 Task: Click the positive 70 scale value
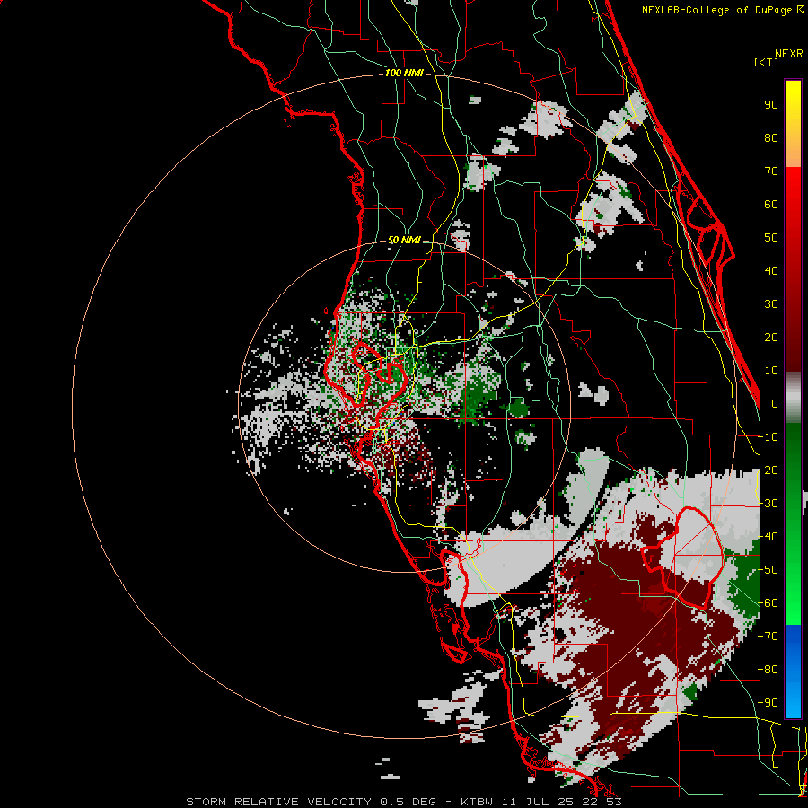(x=771, y=171)
